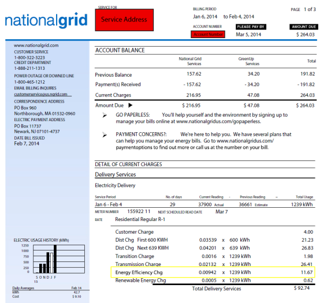Click the Delivery Services heading

[116, 174]
